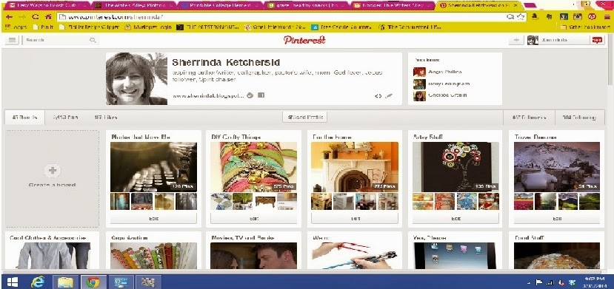Viewport: 614px width, 289px height.
Task: Select the Boards tab on profile
Action: 24,118
